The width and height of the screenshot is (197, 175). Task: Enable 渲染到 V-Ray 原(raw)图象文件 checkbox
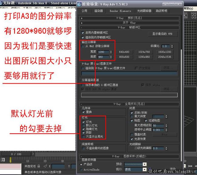pos(83,68)
